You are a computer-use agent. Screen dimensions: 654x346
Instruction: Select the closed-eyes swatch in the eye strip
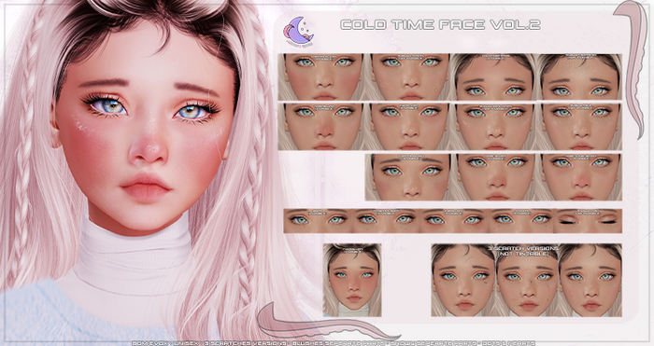(588, 221)
